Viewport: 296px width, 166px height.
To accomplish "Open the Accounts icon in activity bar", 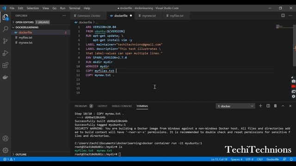I will pyautogui.click(x=5, y=138).
